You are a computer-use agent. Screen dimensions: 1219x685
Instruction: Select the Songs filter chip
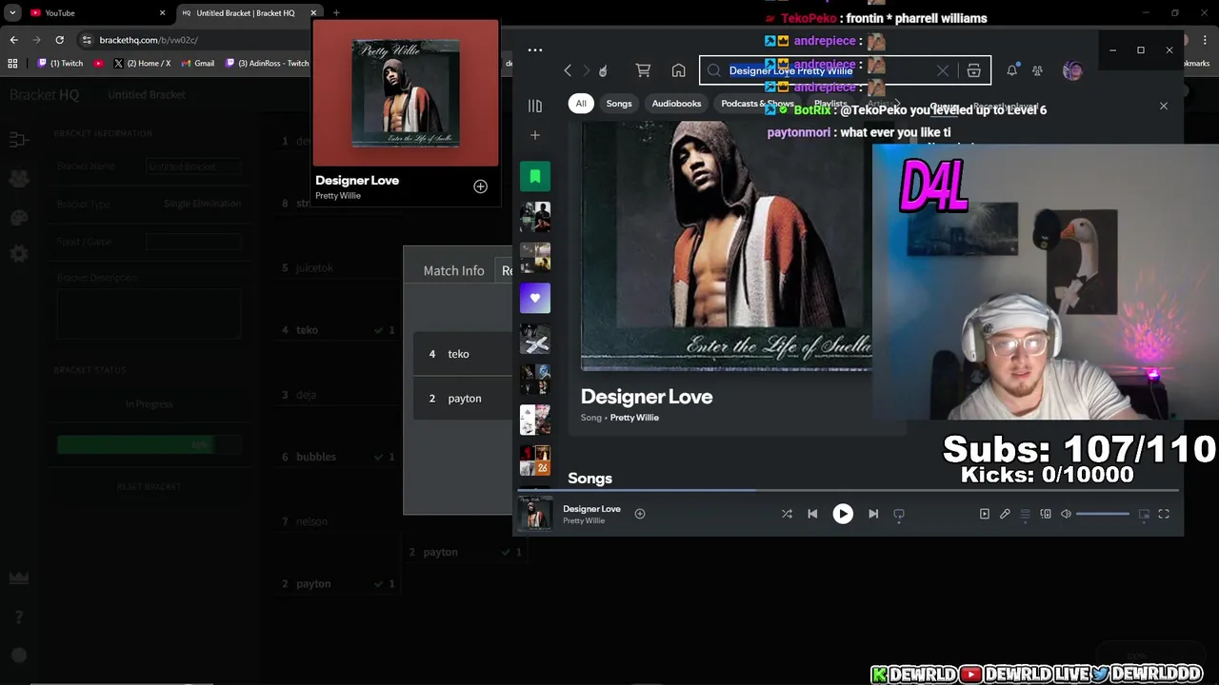point(619,103)
